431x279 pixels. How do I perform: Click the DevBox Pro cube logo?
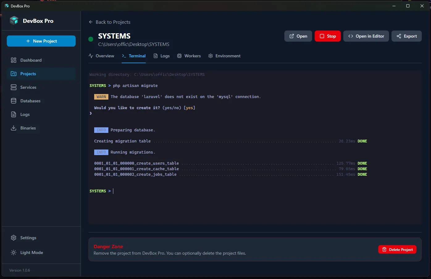pyautogui.click(x=14, y=21)
